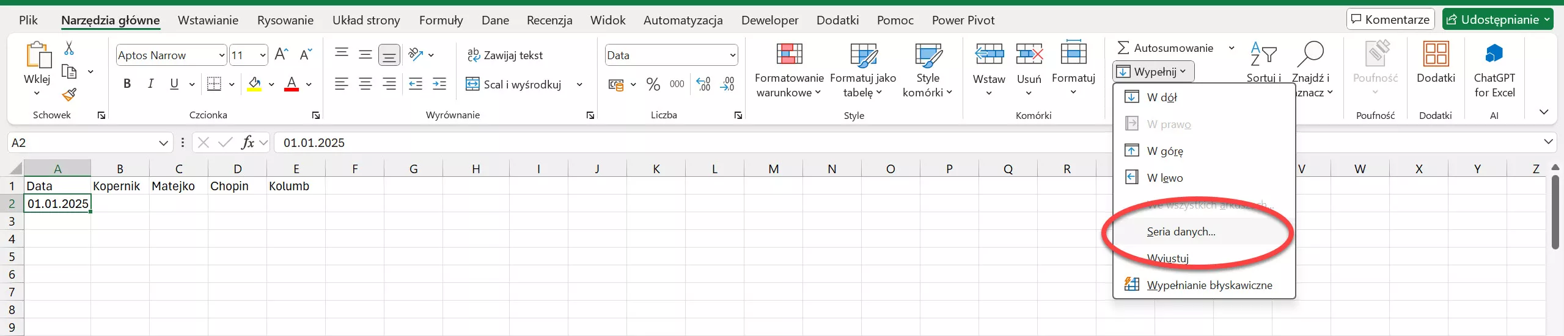Select cell B1 containing Kopernik
1564x336 pixels.
pos(119,186)
